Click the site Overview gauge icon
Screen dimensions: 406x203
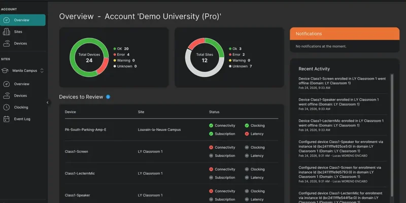pos(6,84)
